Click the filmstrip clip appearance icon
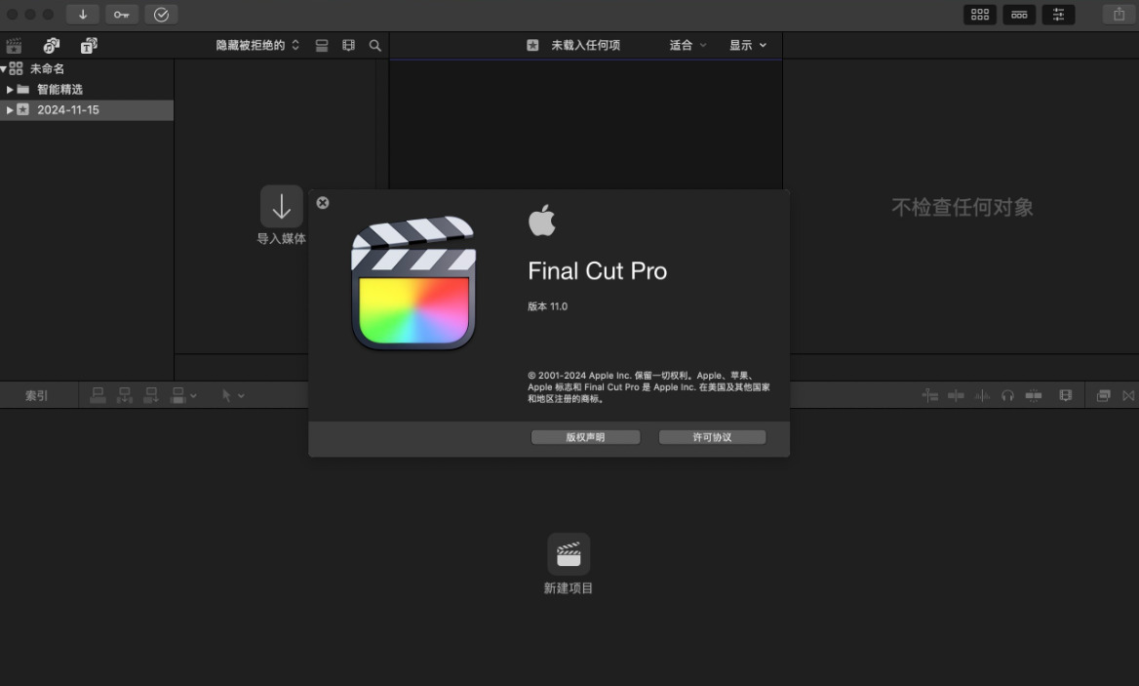 tap(349, 45)
